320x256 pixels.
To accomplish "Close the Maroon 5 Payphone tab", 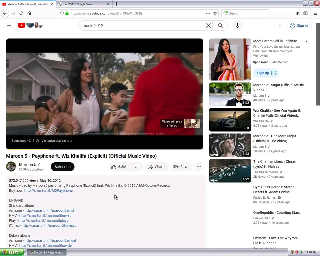I will [52, 4].
